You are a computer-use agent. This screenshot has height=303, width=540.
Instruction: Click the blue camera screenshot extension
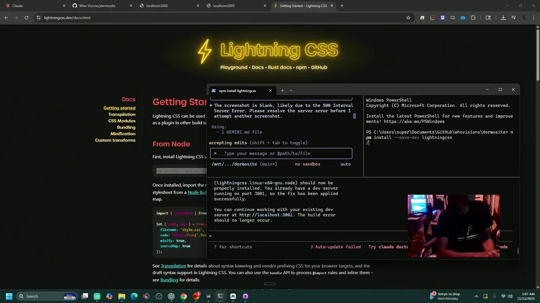[x=463, y=18]
